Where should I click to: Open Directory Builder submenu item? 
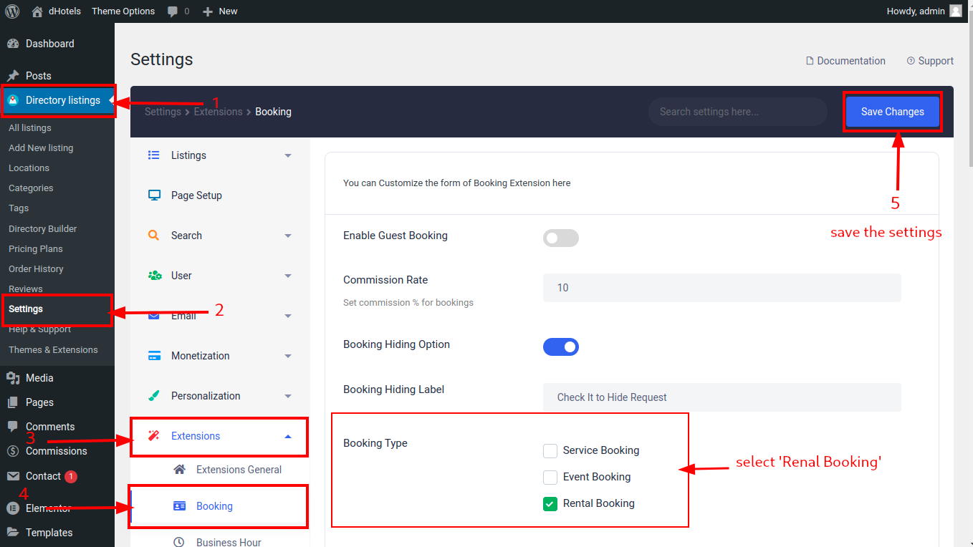43,228
